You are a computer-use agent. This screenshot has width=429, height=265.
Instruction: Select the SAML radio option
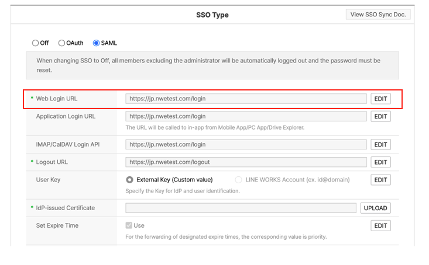click(97, 43)
